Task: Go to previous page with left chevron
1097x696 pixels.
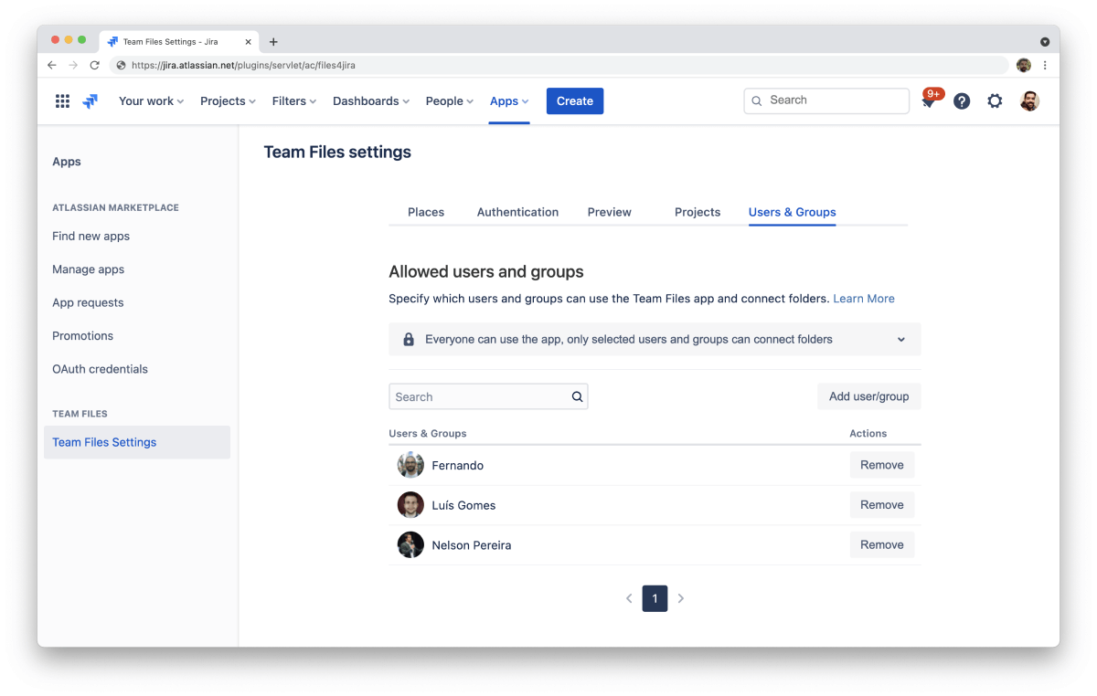Action: pyautogui.click(x=629, y=598)
